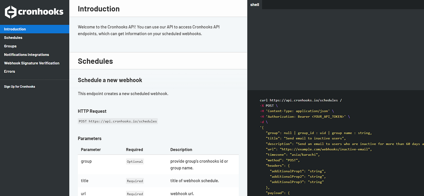Open the Groups sidebar section
This screenshot has width=424, height=196.
pyautogui.click(x=10, y=46)
